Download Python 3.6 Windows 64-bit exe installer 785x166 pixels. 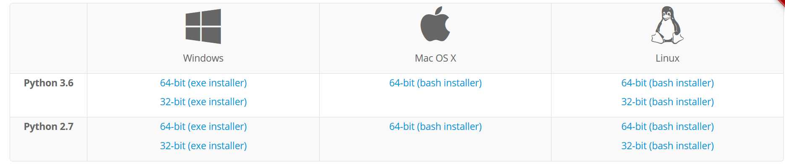pos(203,83)
